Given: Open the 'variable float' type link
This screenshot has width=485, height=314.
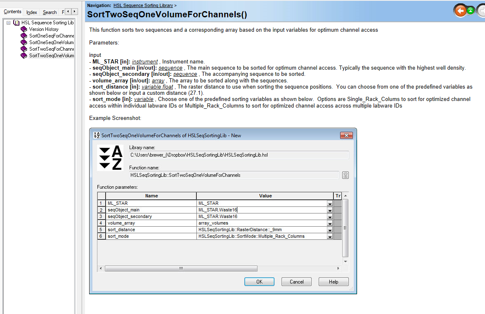Looking at the screenshot, I should [157, 87].
